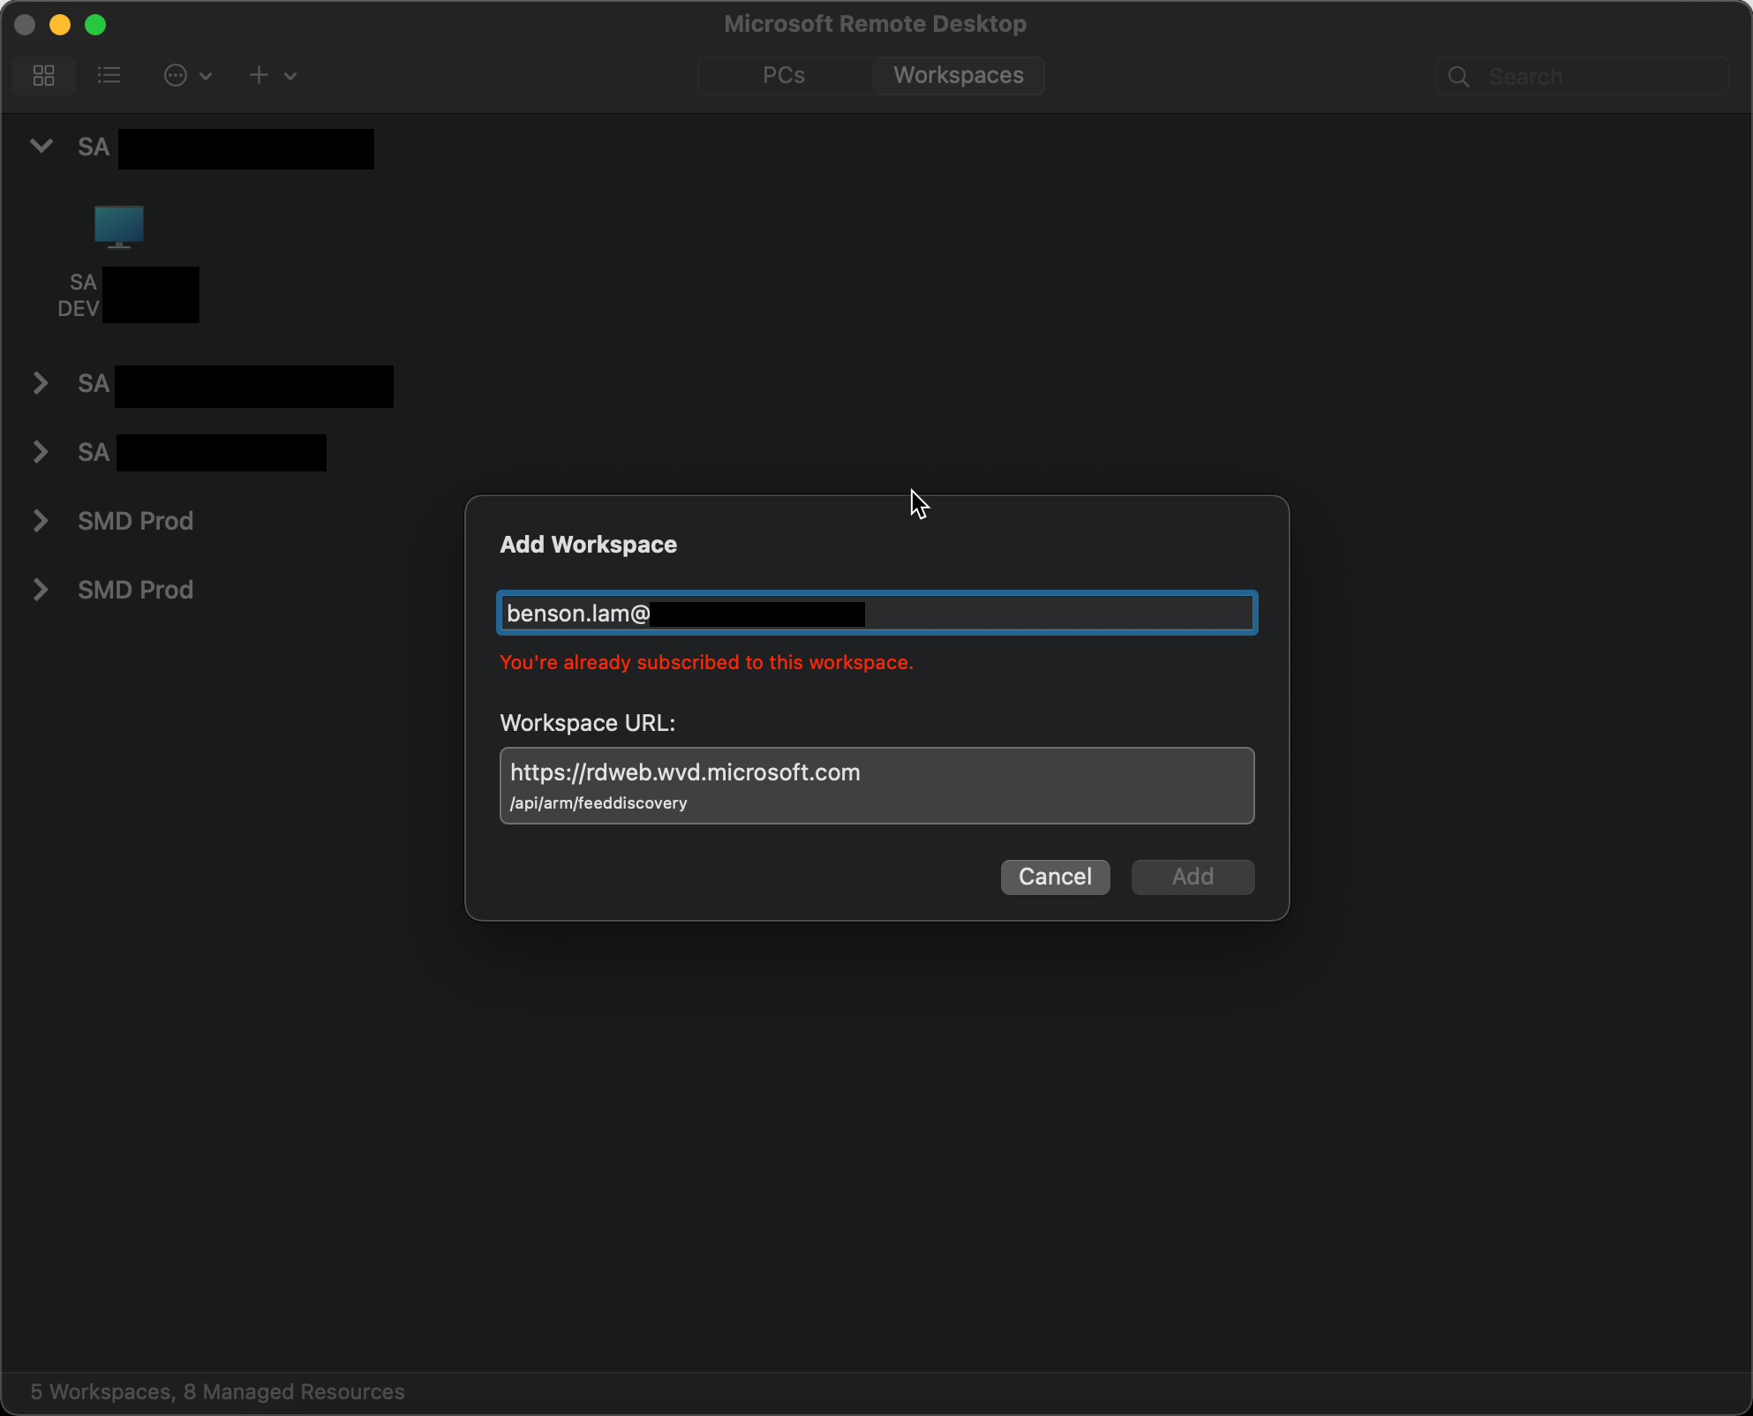Collapse the first expanded SA workspace
The image size is (1753, 1416).
point(41,146)
